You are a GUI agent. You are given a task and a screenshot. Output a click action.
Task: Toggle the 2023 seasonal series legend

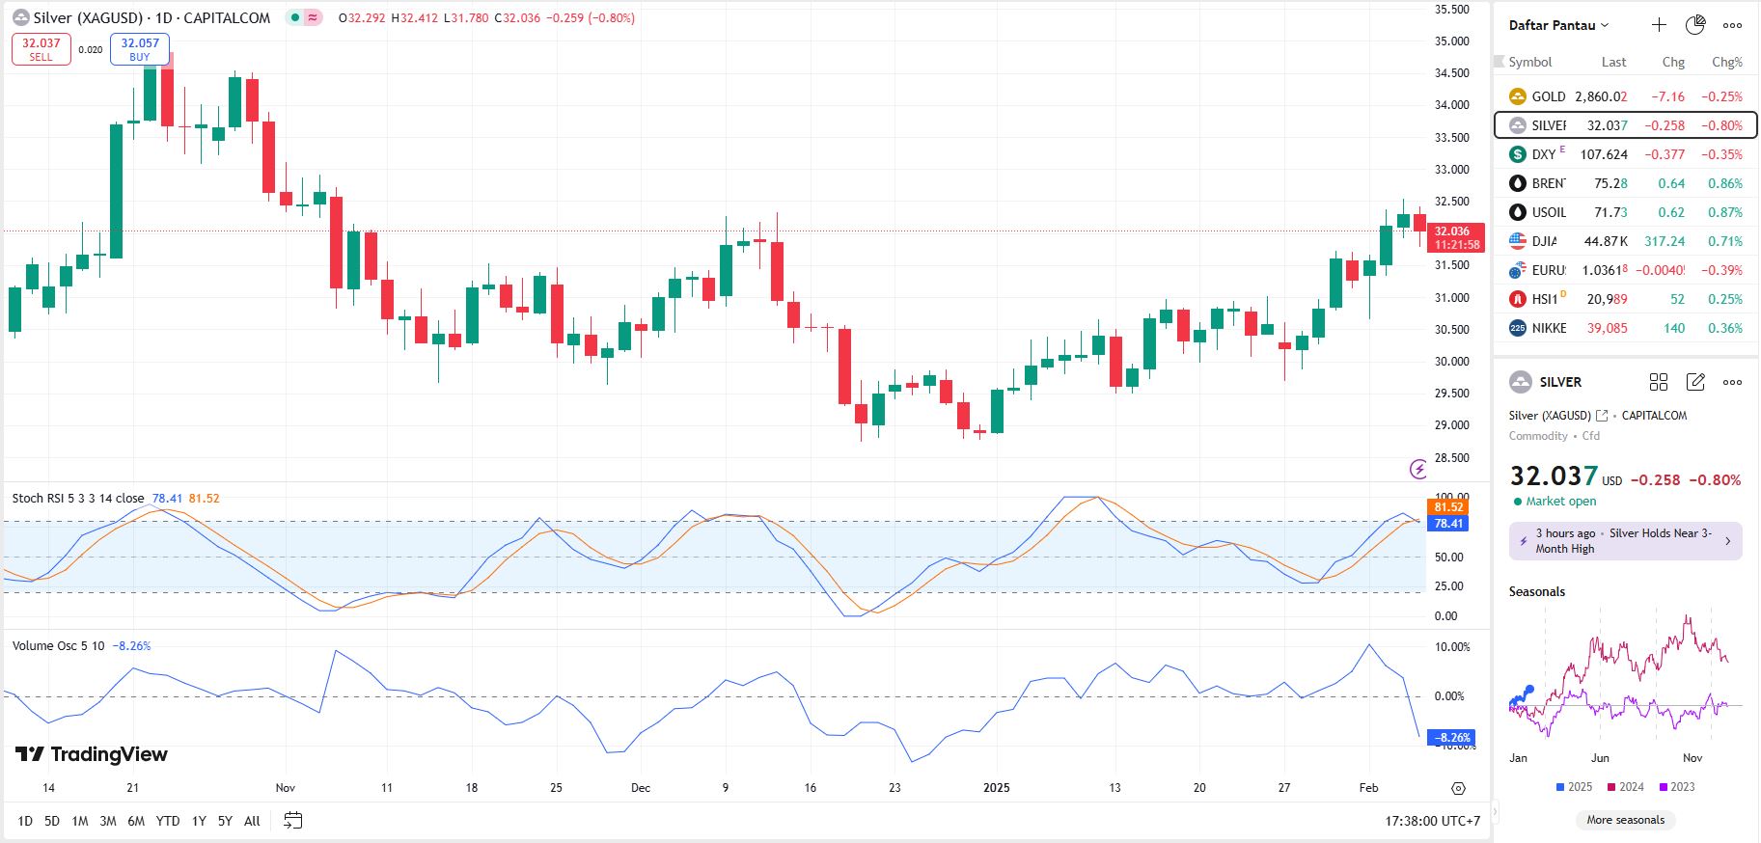coord(1676,787)
